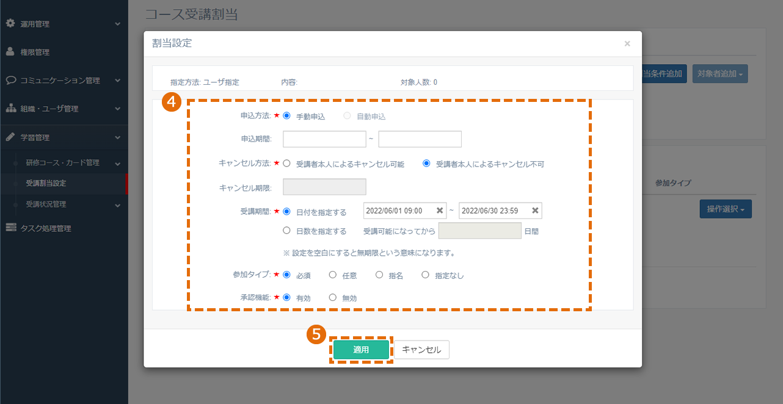Image resolution: width=783 pixels, height=404 pixels.
Task: Click the green 適用 button
Action: pyautogui.click(x=361, y=350)
